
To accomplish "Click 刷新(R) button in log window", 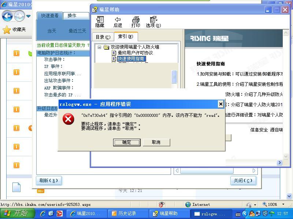I will [49, 181].
